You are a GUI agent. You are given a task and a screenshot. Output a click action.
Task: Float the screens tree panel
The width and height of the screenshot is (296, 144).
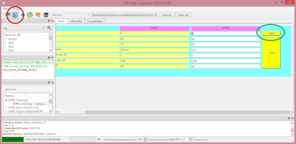pyautogui.click(x=49, y=83)
